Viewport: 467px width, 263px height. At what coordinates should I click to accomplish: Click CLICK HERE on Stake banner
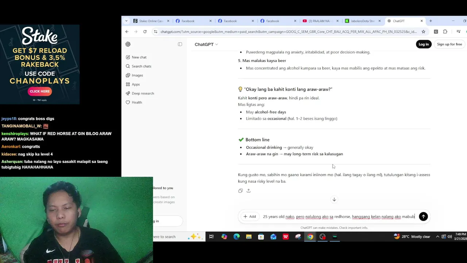(x=39, y=91)
